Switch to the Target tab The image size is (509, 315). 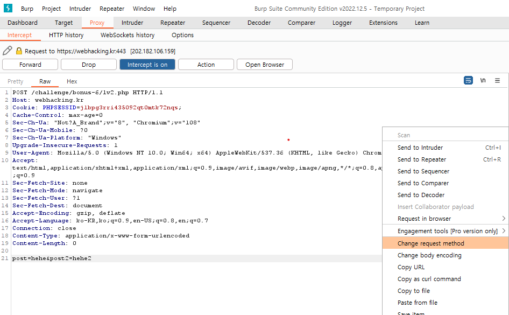pos(63,23)
